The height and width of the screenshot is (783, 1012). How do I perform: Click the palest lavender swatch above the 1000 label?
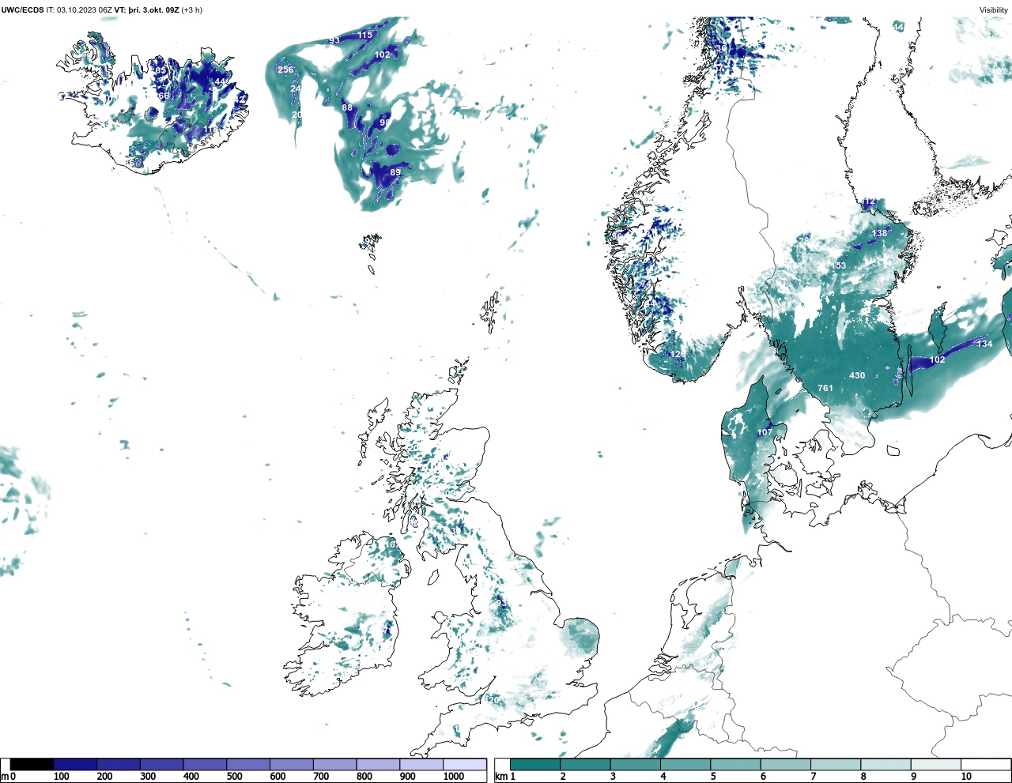click(x=465, y=764)
